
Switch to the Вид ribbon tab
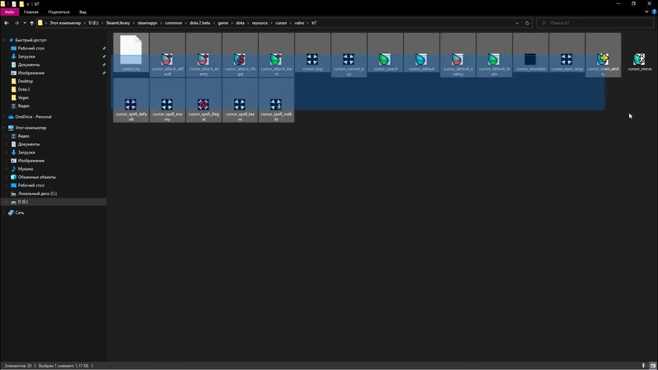pos(83,12)
